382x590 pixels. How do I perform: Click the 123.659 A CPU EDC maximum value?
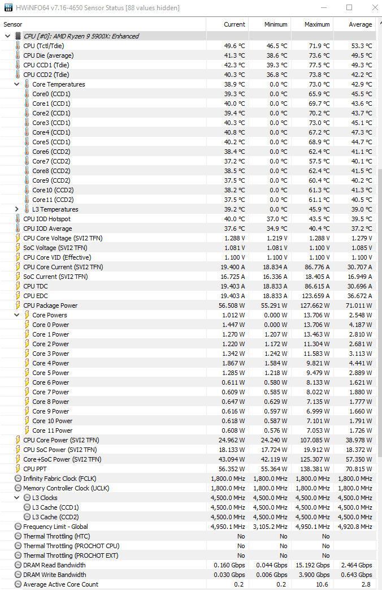click(x=315, y=296)
